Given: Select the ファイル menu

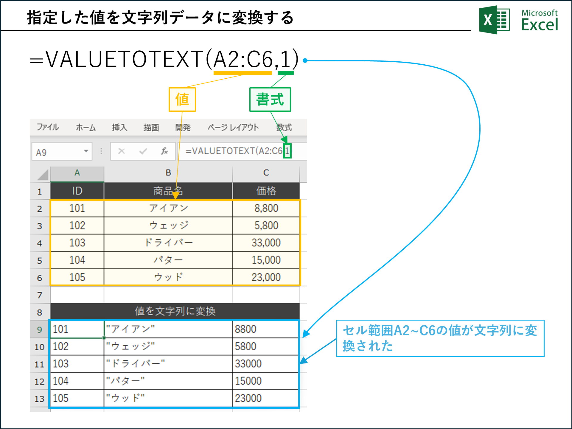Looking at the screenshot, I should (48, 128).
